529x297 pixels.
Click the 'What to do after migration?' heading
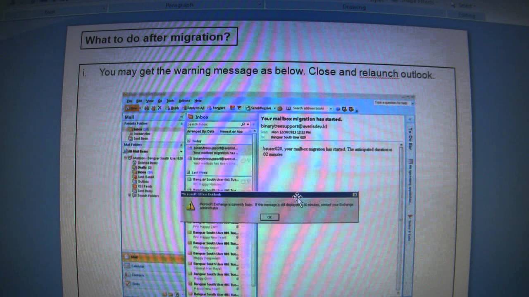pyautogui.click(x=157, y=38)
